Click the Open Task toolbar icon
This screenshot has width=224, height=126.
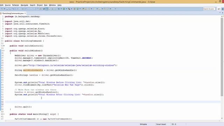[86, 9]
